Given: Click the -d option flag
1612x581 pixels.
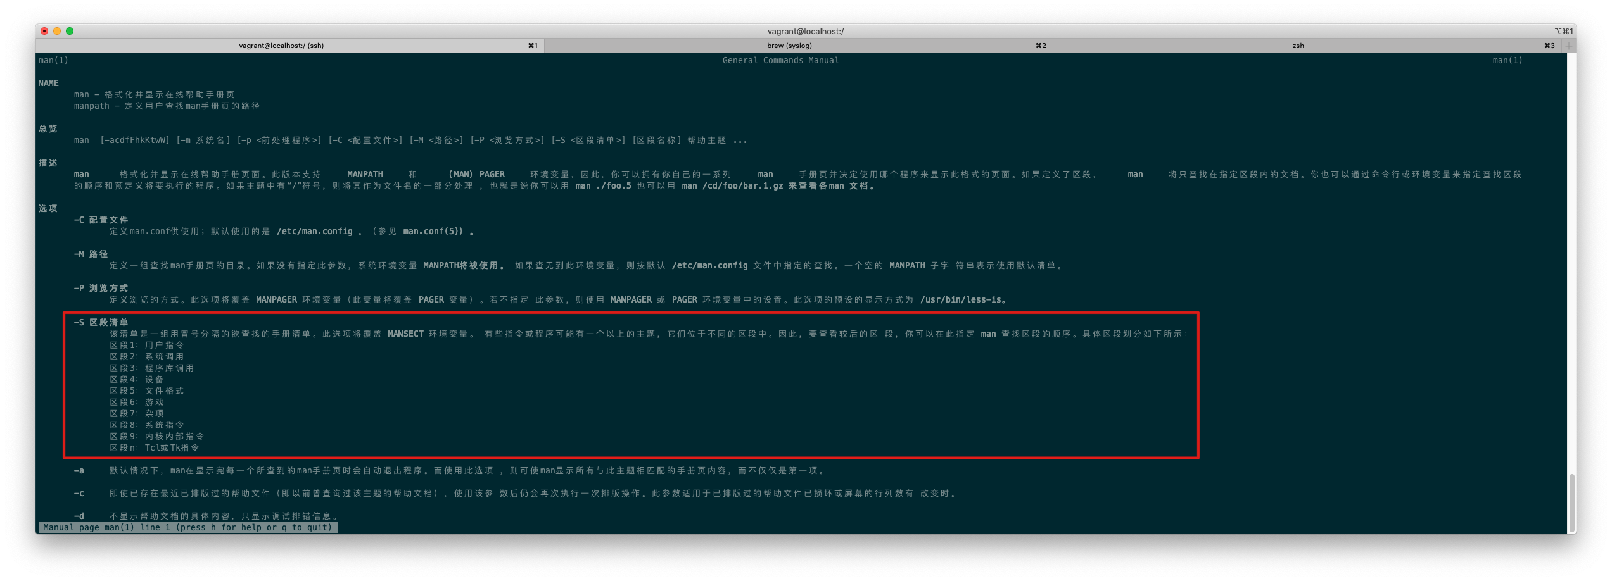Looking at the screenshot, I should 79,516.
